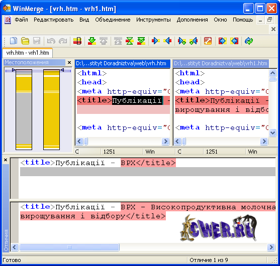Close the document with the menu-bar X

pos(273,29)
